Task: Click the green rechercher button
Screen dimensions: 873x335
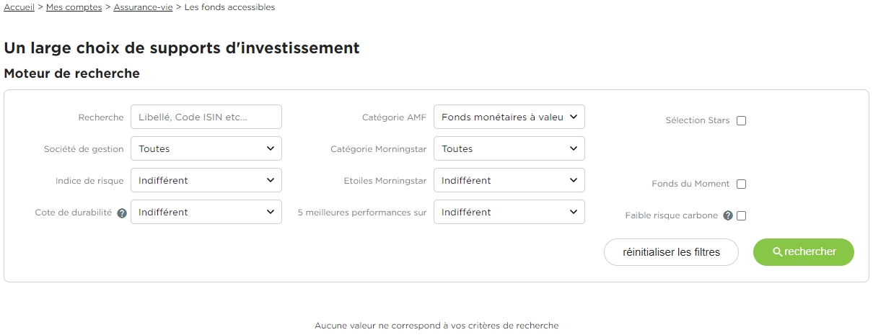Action: pyautogui.click(x=804, y=252)
